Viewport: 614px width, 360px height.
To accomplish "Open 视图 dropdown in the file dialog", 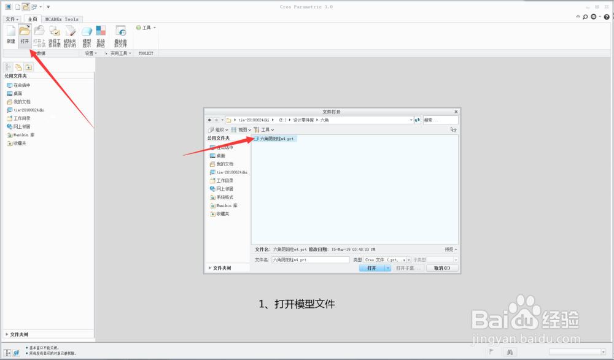I will [x=241, y=130].
